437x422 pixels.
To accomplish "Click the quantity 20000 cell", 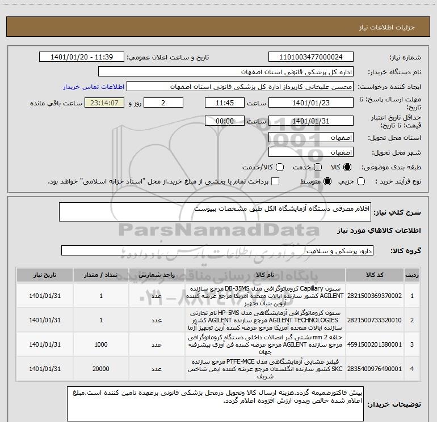I will (101, 369).
